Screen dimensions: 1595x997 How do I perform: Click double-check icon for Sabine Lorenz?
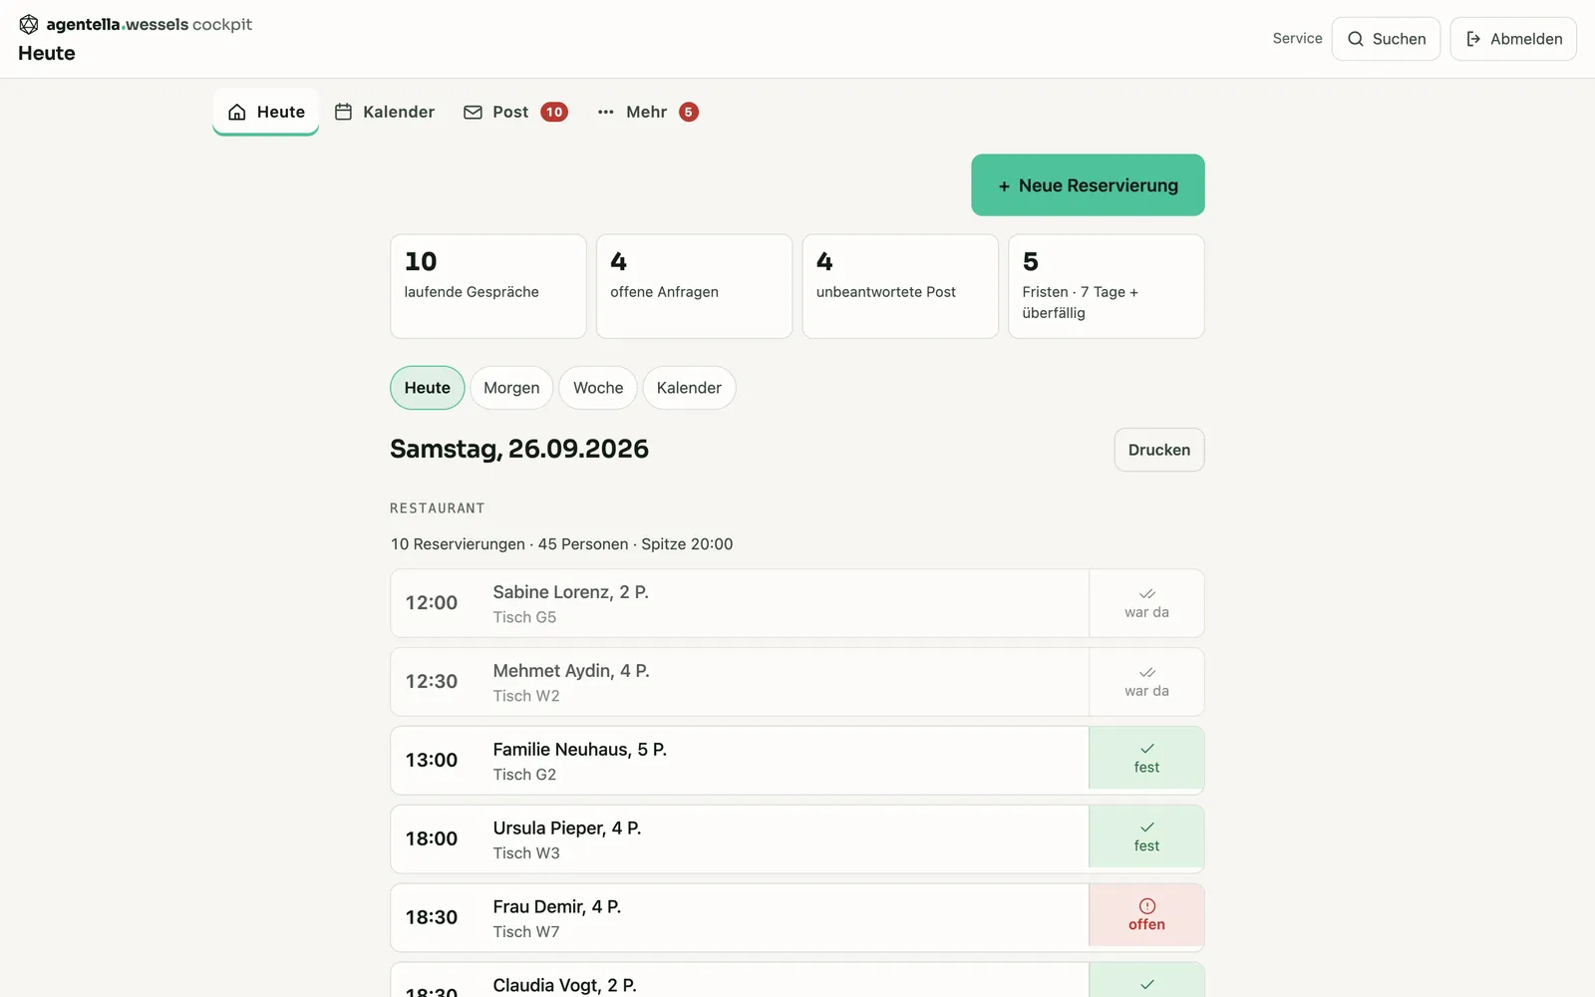(1147, 593)
